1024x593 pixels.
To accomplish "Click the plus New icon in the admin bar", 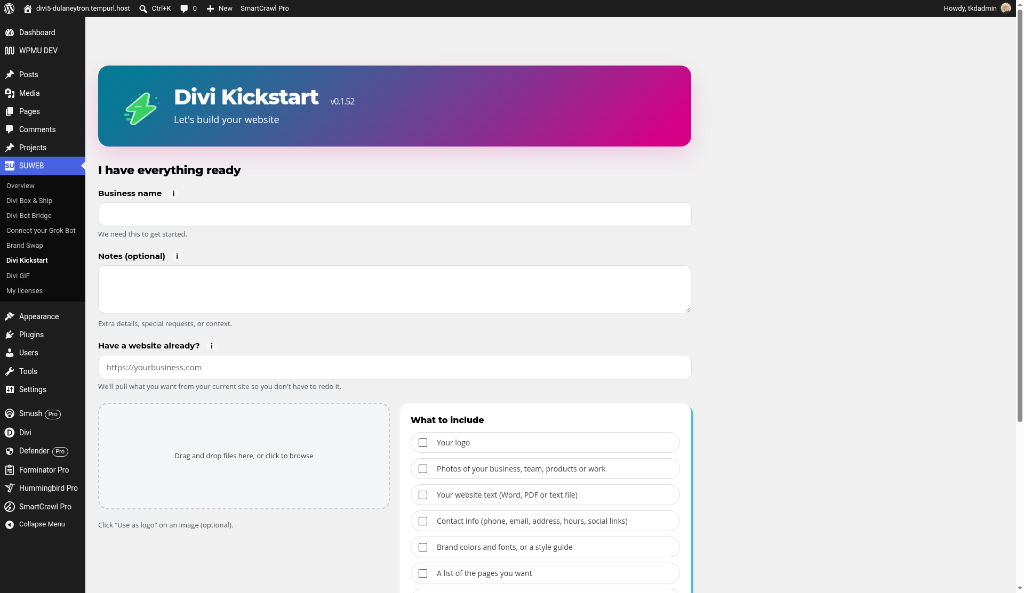I will click(x=210, y=9).
